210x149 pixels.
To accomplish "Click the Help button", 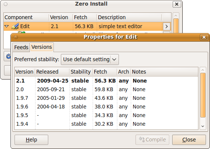I will (x=31, y=140).
